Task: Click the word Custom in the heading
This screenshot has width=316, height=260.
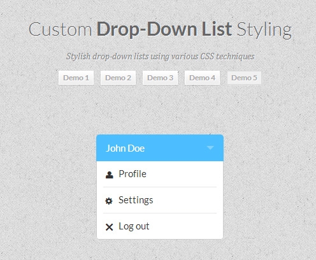Action: click(61, 29)
